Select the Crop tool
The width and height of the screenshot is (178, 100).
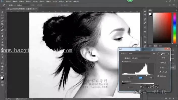click(x=2, y=24)
